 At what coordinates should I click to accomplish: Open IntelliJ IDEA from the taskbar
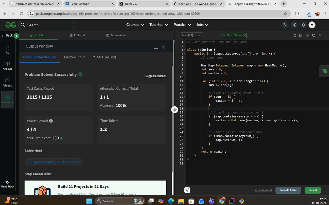[x=232, y=201]
